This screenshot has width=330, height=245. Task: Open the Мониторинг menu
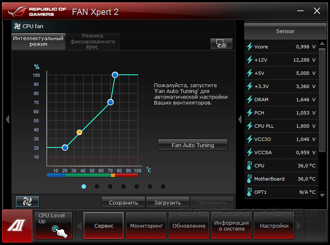coord(146,226)
